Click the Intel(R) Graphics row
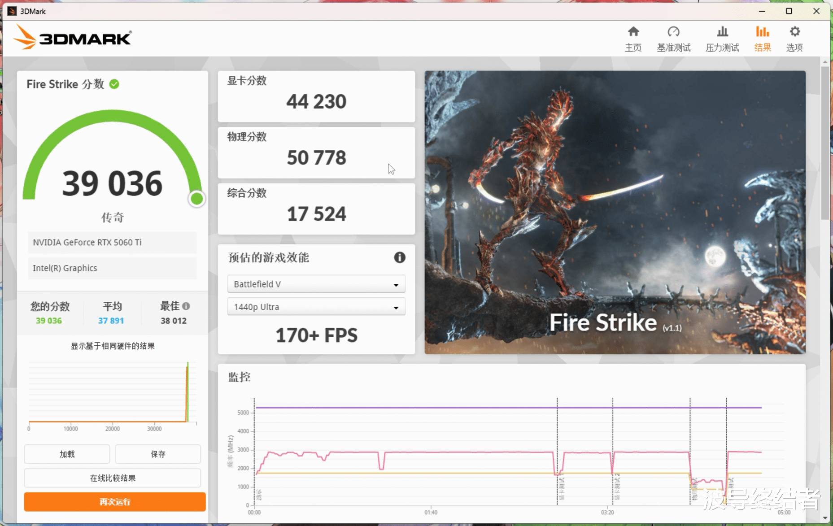Image resolution: width=833 pixels, height=526 pixels. 112,268
